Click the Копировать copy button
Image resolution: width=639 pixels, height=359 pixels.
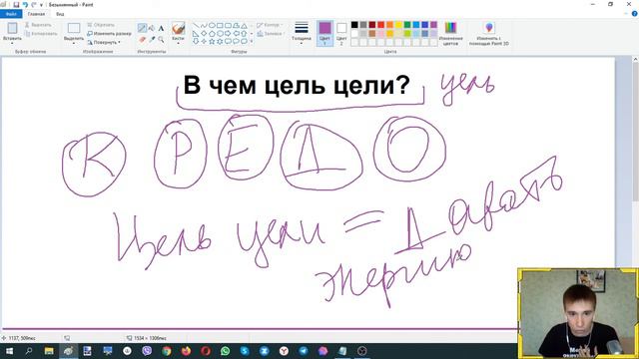pyautogui.click(x=41, y=33)
